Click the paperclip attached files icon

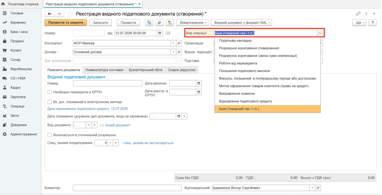[160, 23]
